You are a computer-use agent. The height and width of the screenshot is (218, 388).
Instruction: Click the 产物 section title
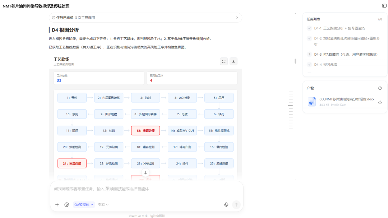[x=310, y=88]
